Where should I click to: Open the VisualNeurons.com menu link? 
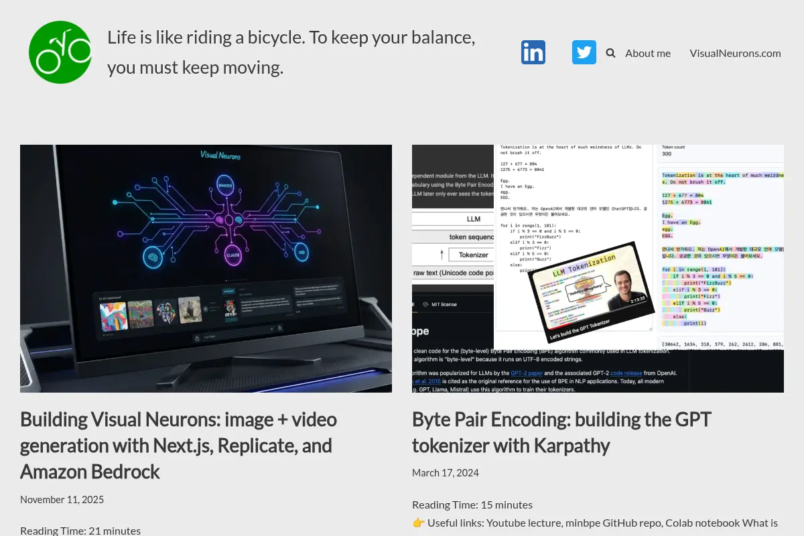(735, 53)
